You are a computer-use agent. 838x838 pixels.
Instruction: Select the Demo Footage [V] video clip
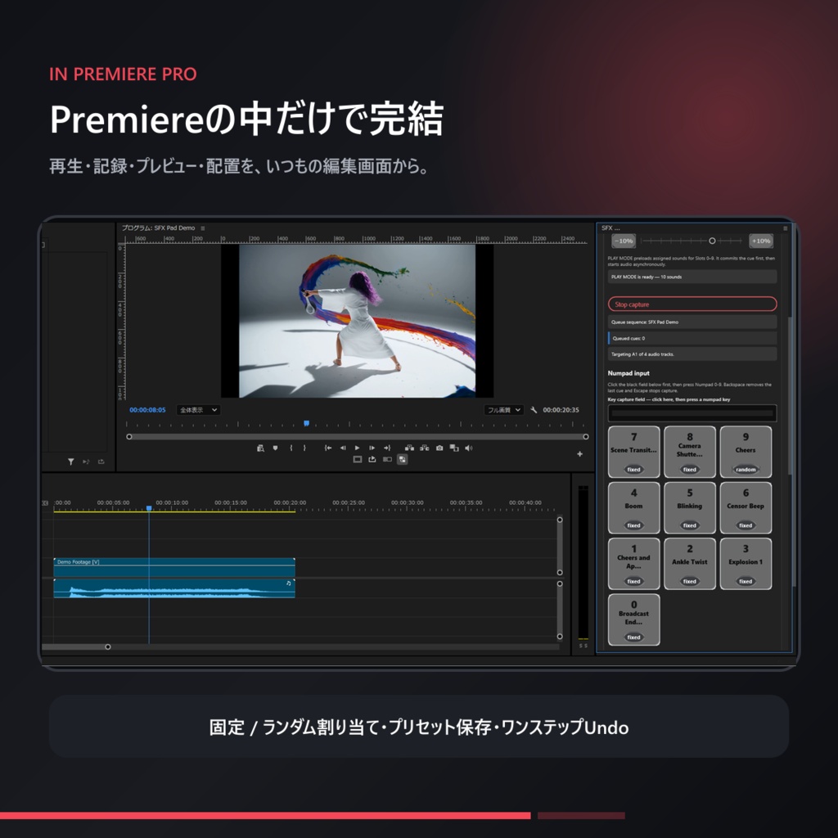(174, 567)
